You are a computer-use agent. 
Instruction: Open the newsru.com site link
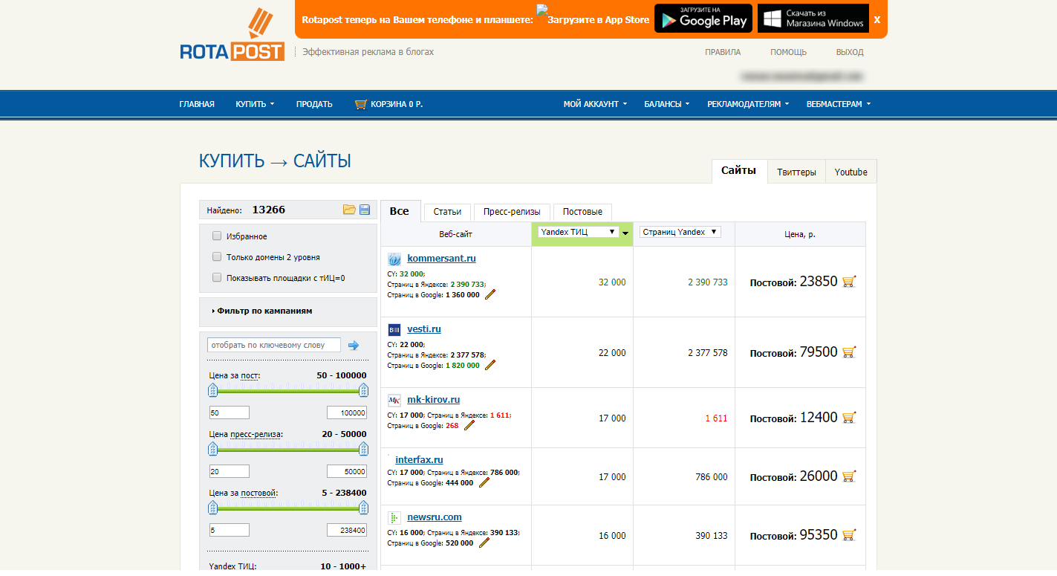pos(435,517)
